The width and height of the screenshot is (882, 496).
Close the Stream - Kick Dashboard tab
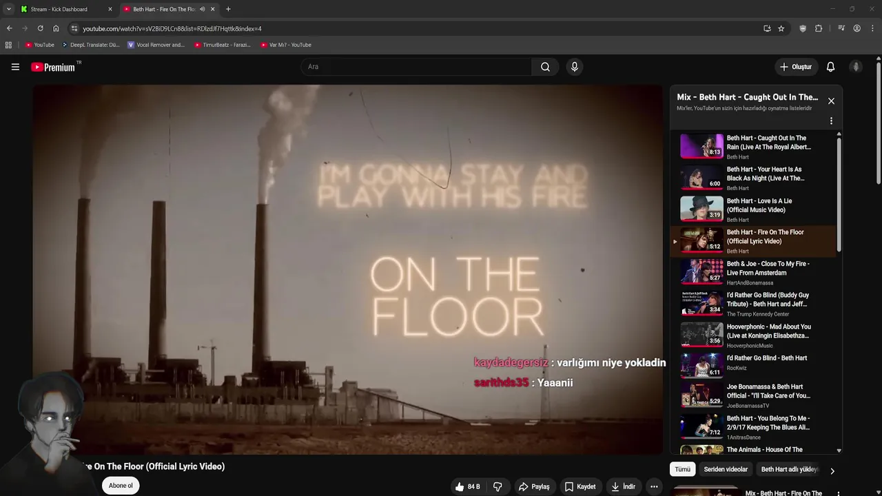click(x=110, y=9)
